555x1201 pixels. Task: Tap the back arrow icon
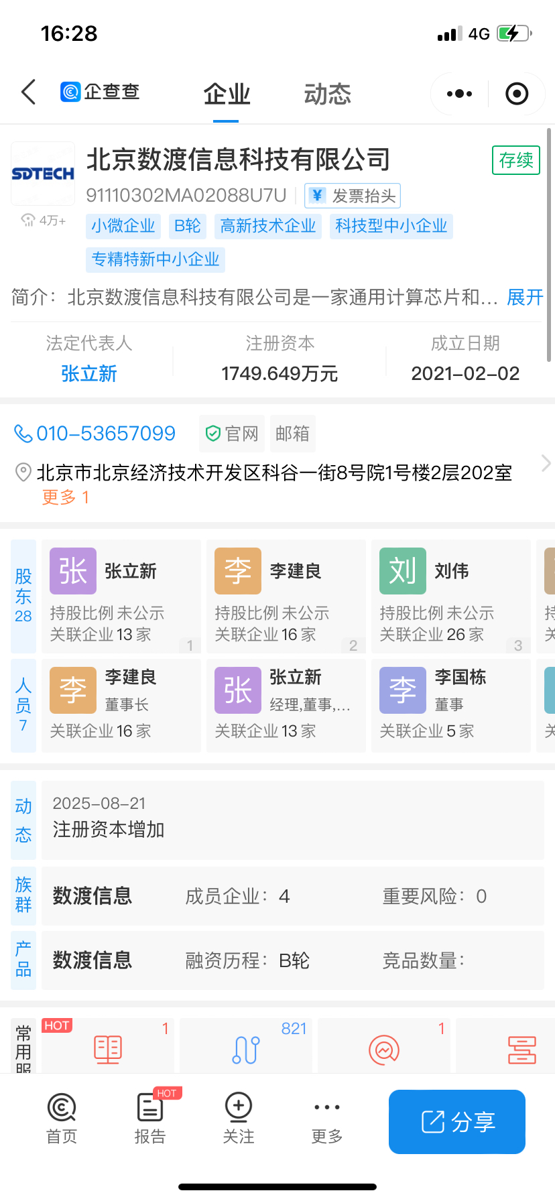(x=28, y=92)
